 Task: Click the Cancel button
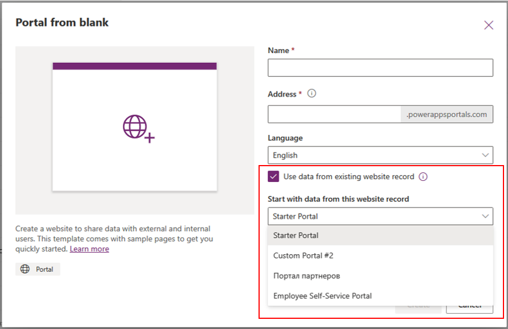[470, 305]
